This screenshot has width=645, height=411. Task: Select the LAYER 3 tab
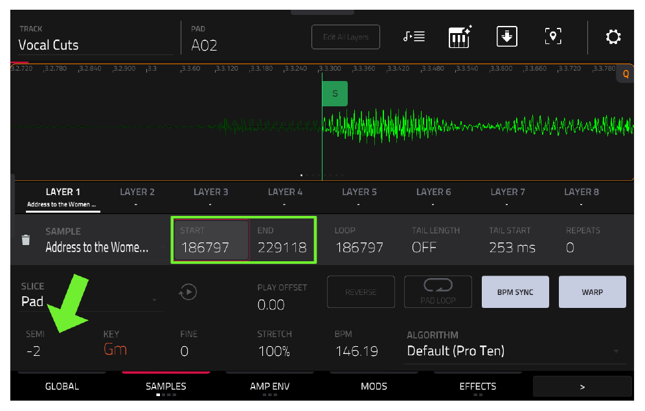click(x=210, y=198)
